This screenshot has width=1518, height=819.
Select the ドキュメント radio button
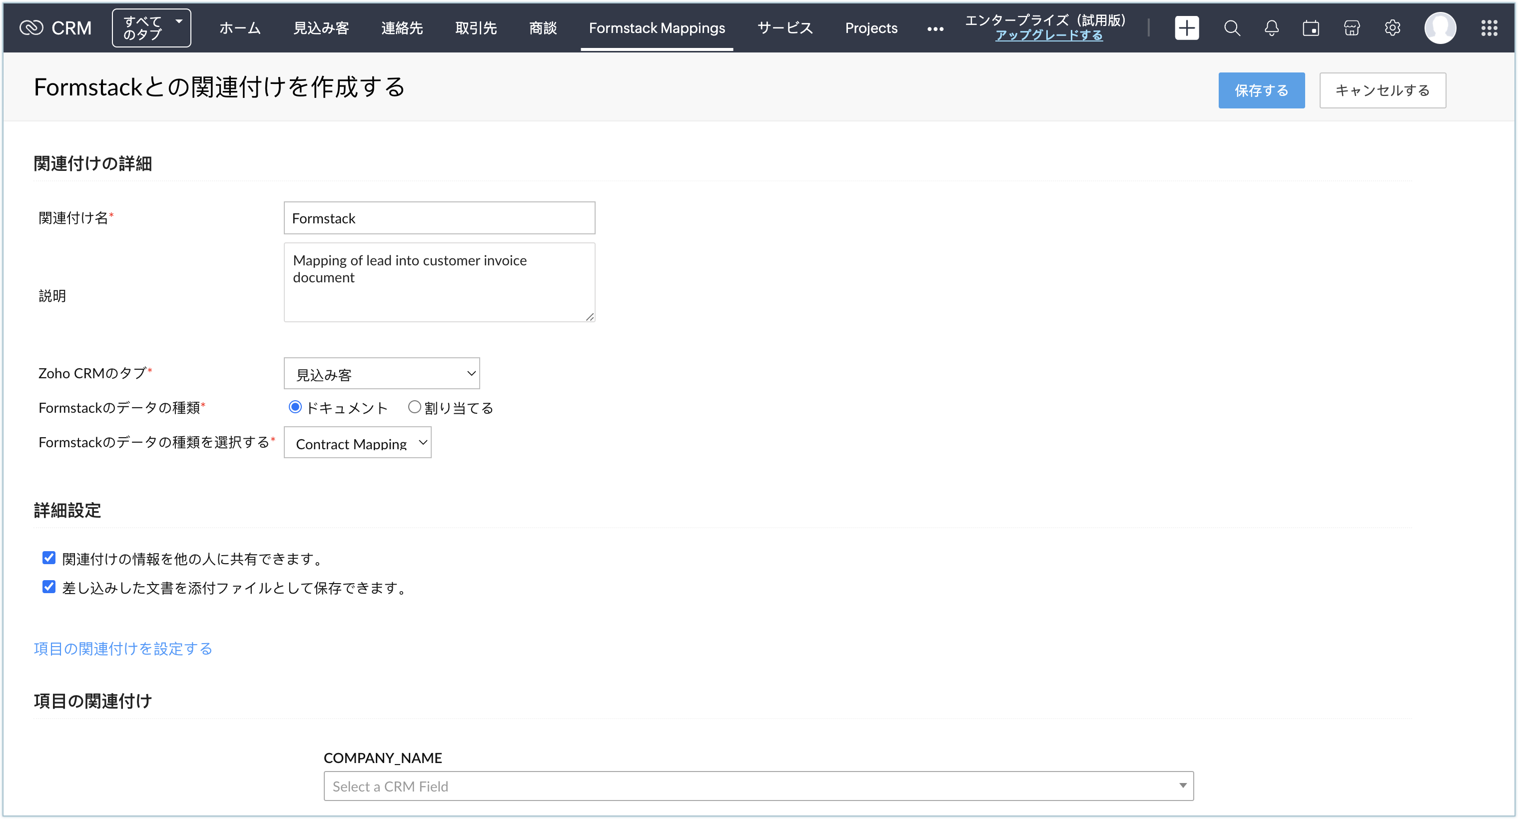(x=295, y=407)
